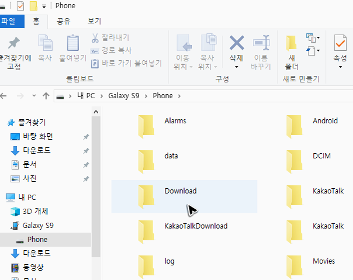Switch to the View (보기) tab
The height and width of the screenshot is (280, 353).
coord(94,21)
